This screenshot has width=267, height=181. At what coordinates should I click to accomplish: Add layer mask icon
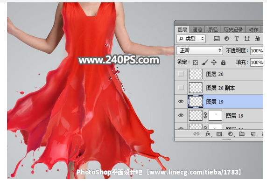[219, 134]
